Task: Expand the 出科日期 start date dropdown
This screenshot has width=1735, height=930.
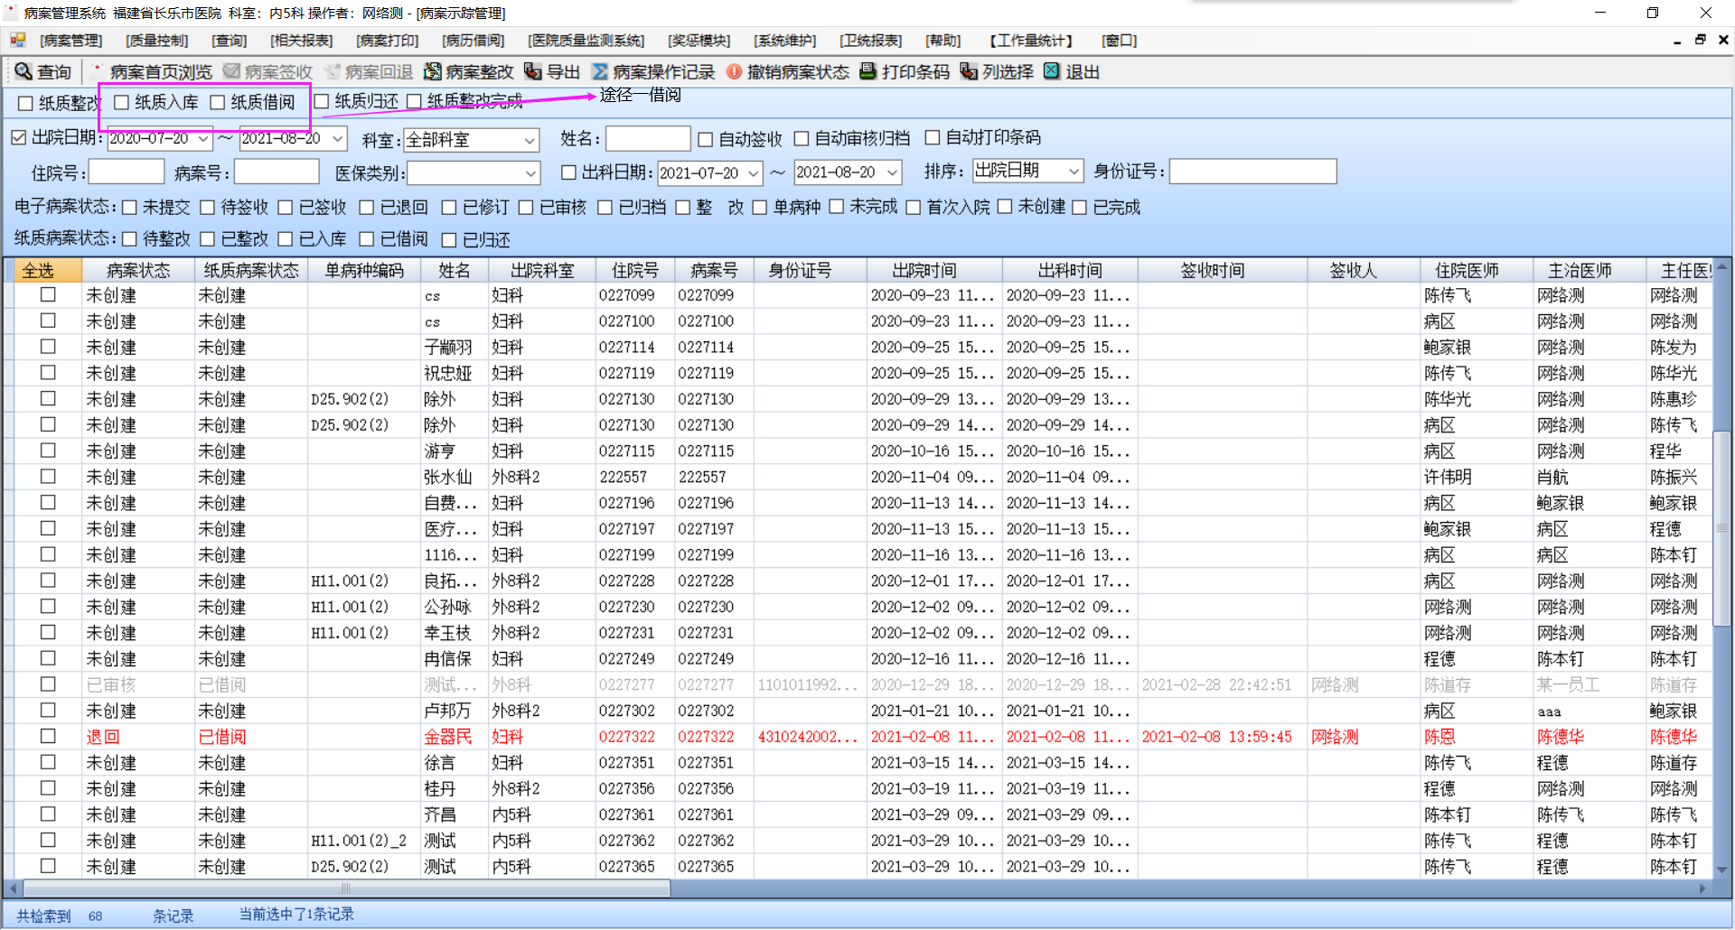Action: pos(753,173)
